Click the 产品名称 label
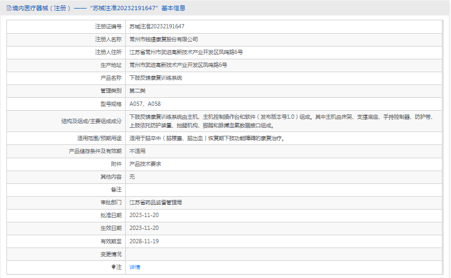The width and height of the screenshot is (451, 278). pyautogui.click(x=111, y=78)
